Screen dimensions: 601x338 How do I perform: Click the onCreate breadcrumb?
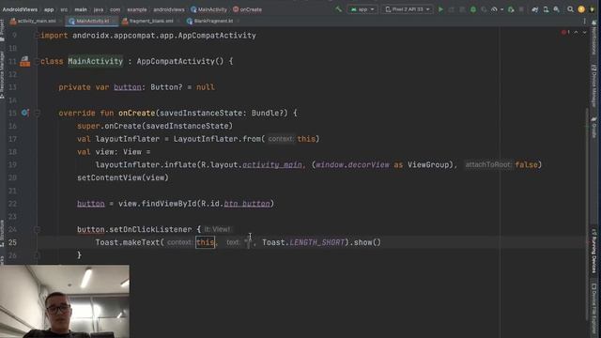[248, 9]
